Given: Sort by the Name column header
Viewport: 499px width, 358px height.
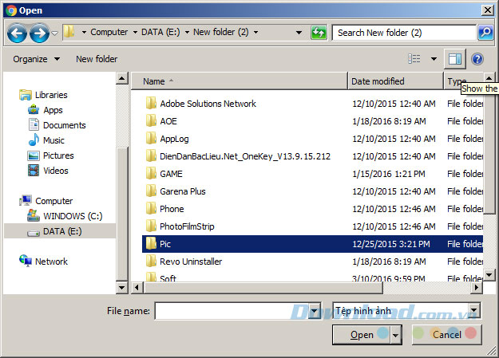Looking at the screenshot, I should [154, 81].
